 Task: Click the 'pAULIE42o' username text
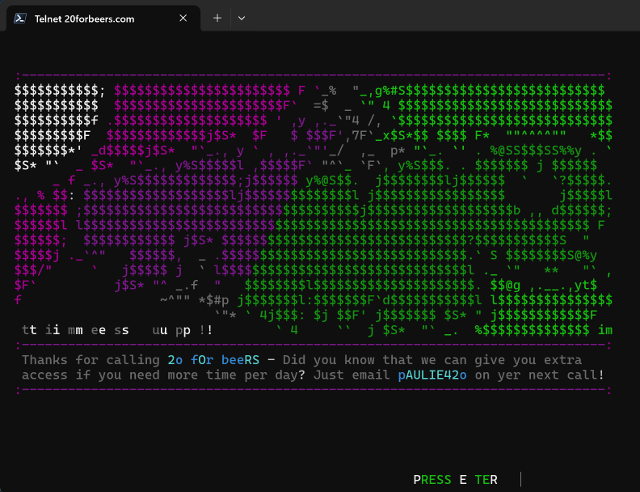pyautogui.click(x=432, y=375)
